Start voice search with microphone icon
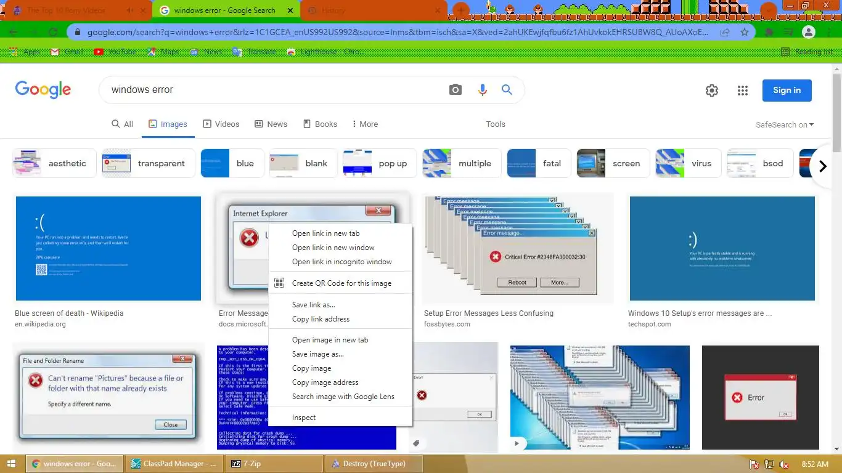The image size is (842, 473). tap(483, 90)
